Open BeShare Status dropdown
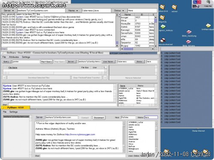This screenshot has height=160, width=214. [x=140, y=61]
